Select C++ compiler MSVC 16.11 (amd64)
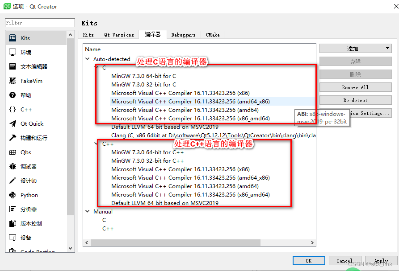 [x=185, y=186]
